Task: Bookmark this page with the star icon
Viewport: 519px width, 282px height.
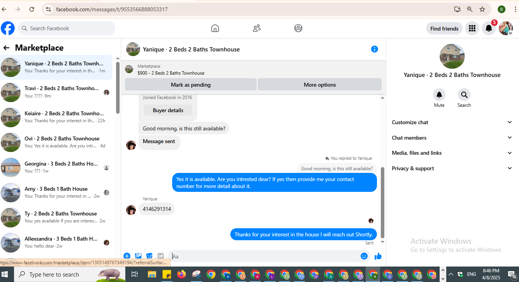Action: click(x=482, y=9)
